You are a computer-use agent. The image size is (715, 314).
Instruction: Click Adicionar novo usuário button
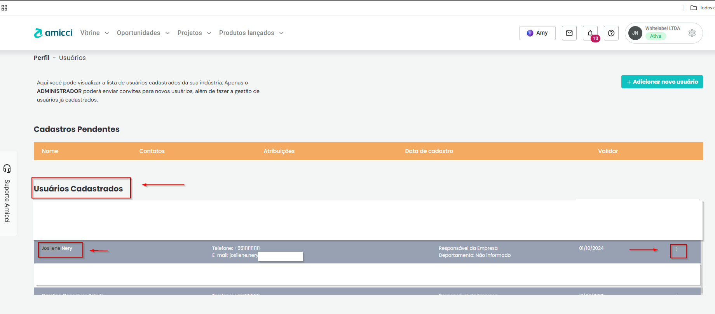[x=662, y=82]
